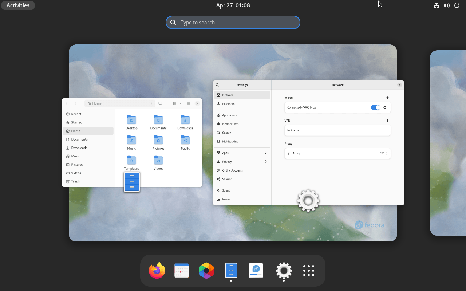Open the Settings hamburger menu
The height and width of the screenshot is (291, 466).
[x=267, y=85]
